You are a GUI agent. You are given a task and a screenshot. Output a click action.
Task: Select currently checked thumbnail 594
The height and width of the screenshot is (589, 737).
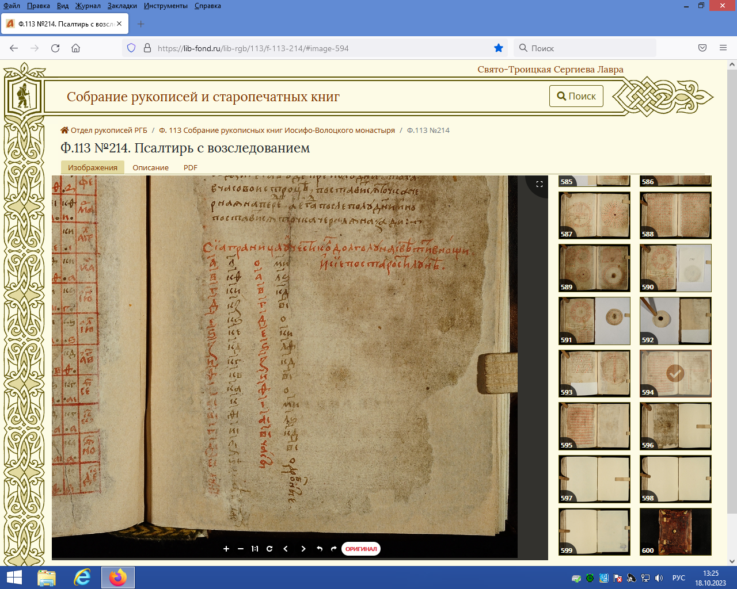675,373
